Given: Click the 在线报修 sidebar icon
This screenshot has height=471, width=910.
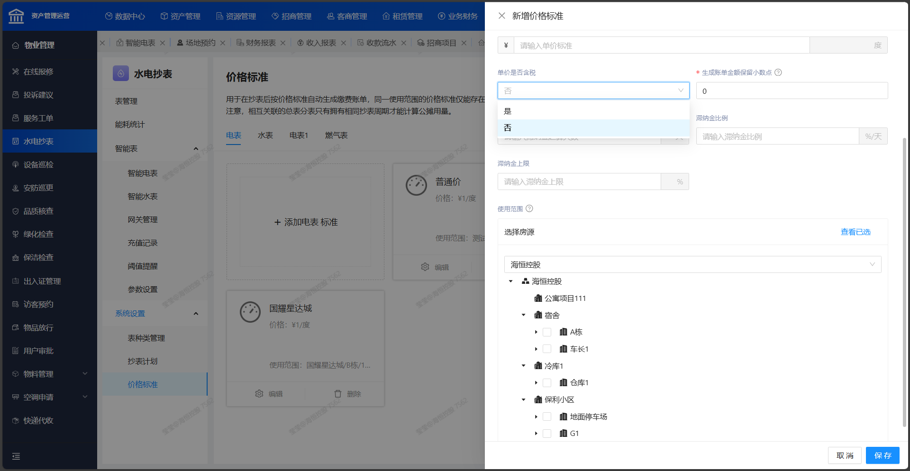Looking at the screenshot, I should coord(16,72).
